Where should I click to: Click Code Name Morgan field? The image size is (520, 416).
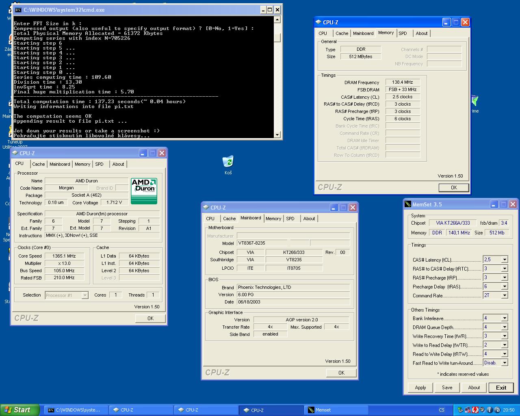pos(66,188)
